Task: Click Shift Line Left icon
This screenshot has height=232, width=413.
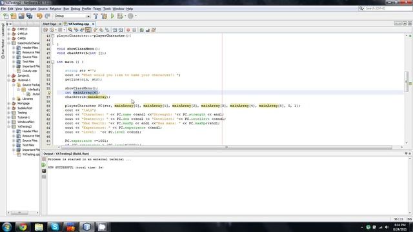Action: (x=115, y=30)
